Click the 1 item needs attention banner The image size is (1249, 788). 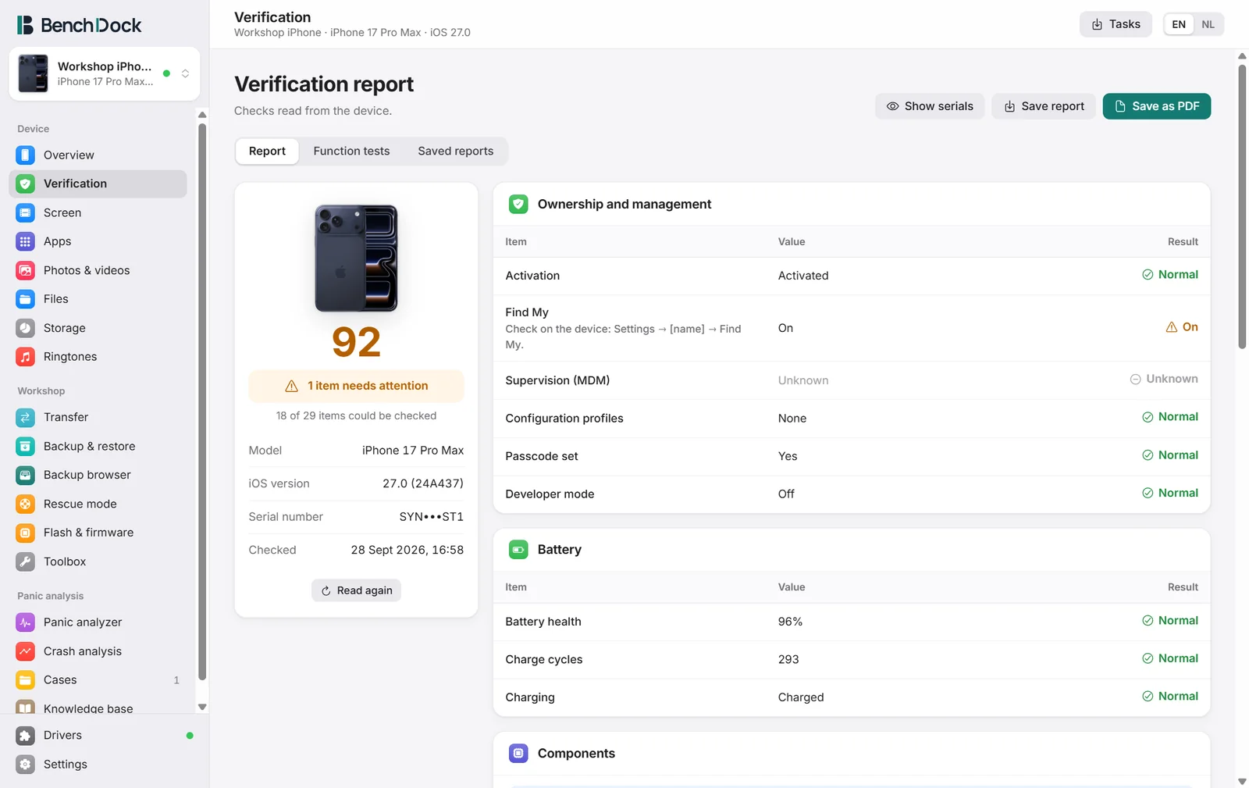click(x=356, y=386)
